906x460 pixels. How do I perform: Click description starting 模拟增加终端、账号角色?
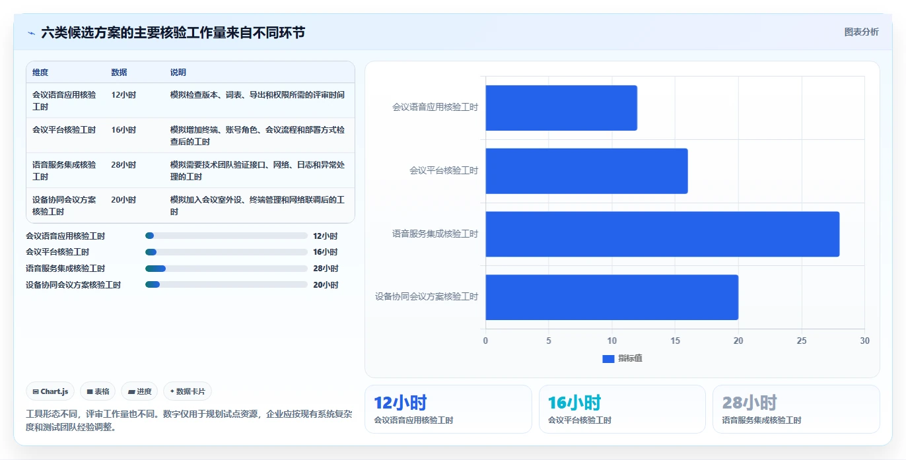click(258, 136)
